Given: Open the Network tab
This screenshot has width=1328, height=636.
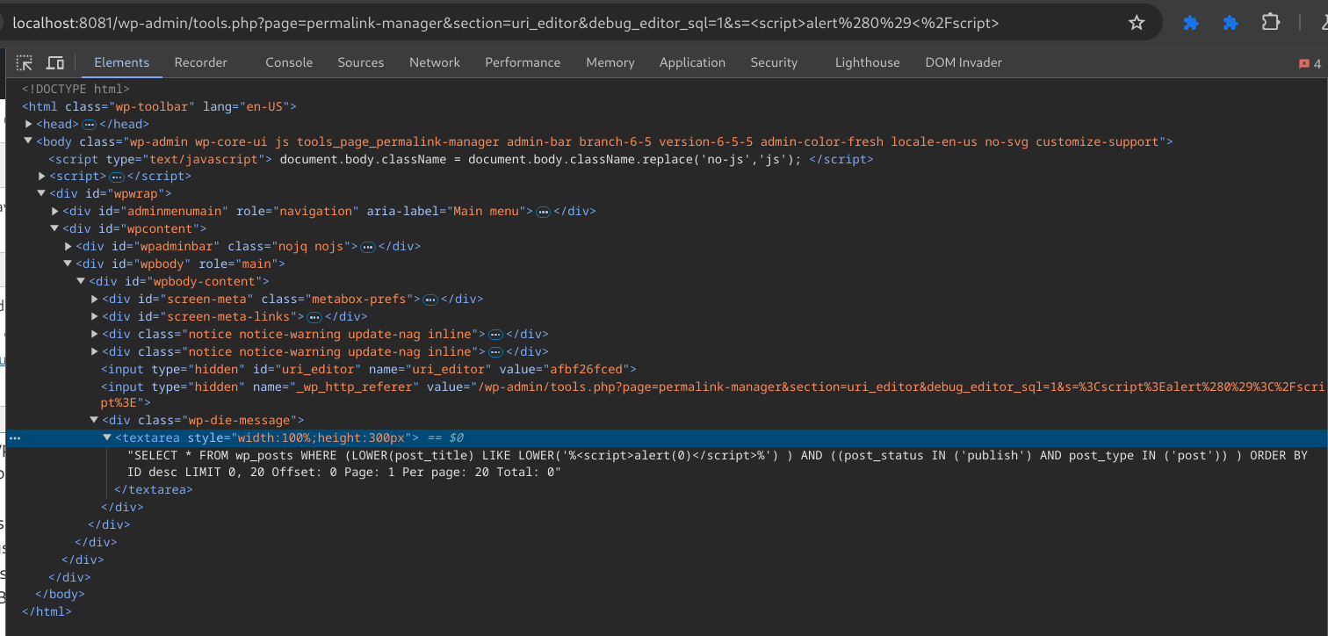Looking at the screenshot, I should coord(434,62).
